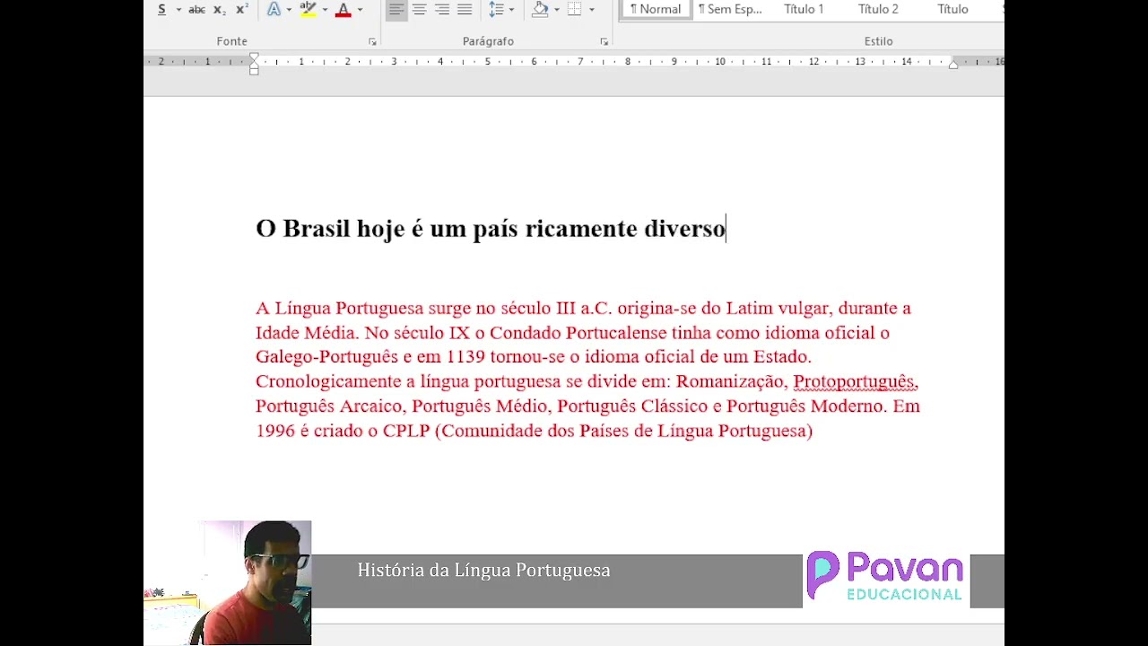Image resolution: width=1148 pixels, height=646 pixels.
Task: Apply the yellow text highlight color
Action: tap(308, 10)
